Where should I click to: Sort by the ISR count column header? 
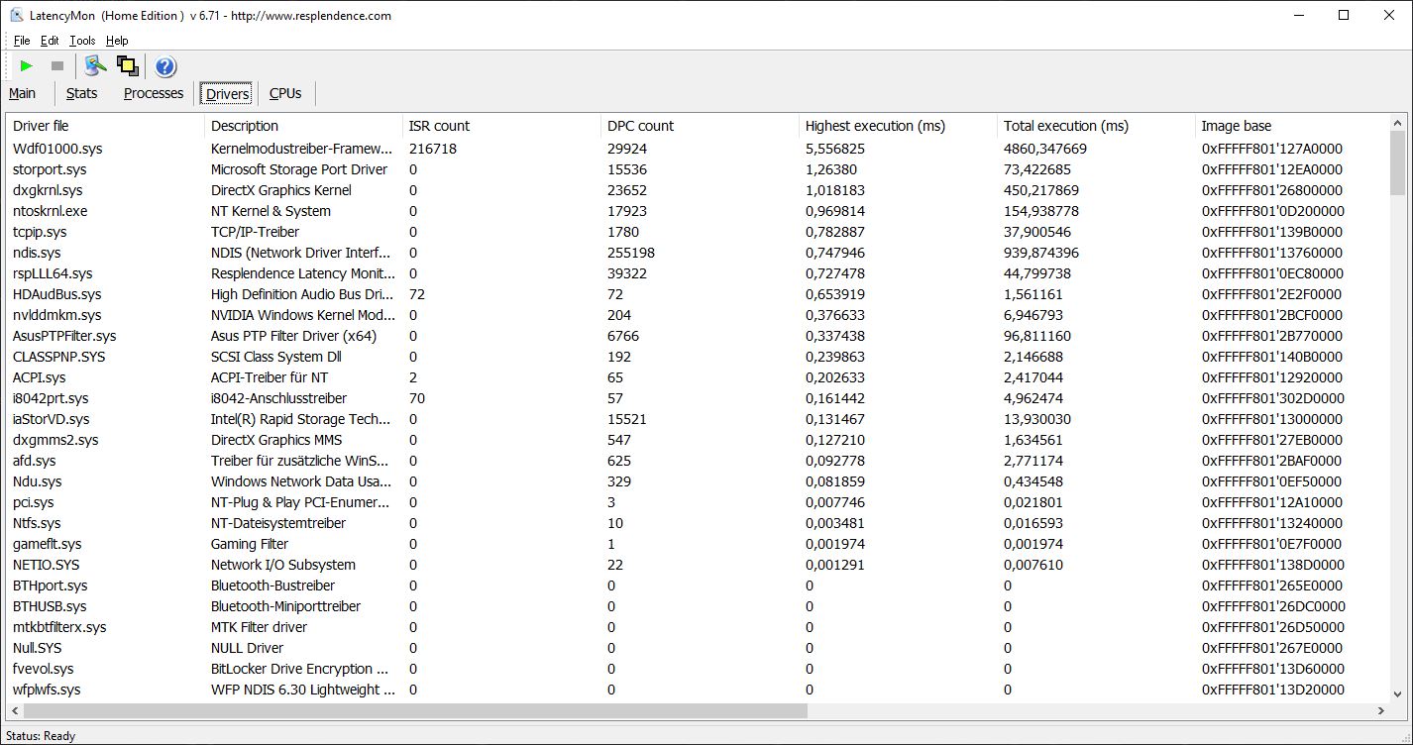(x=439, y=126)
